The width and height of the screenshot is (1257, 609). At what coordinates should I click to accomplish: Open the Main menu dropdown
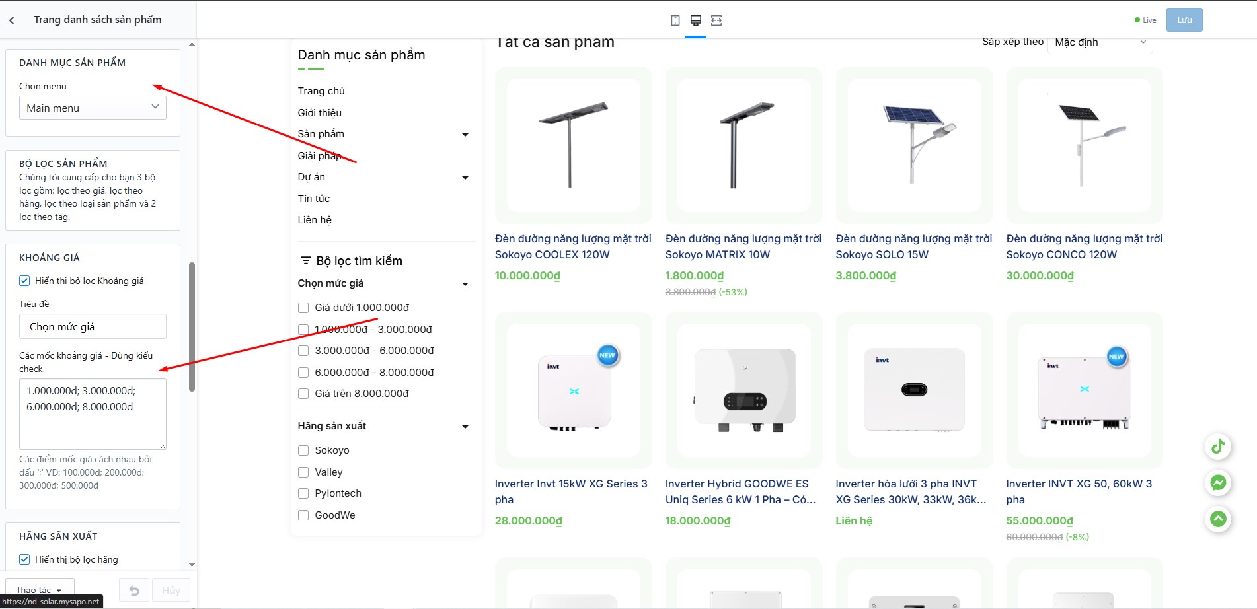pyautogui.click(x=93, y=108)
